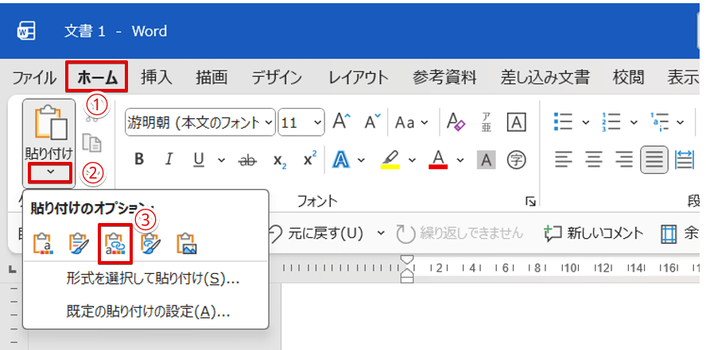Image resolution: width=706 pixels, height=350 pixels.
Task: Open the ファイル tab
Action: (x=34, y=78)
